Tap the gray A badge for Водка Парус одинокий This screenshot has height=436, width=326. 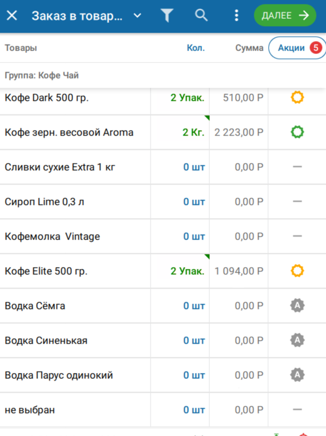(297, 375)
